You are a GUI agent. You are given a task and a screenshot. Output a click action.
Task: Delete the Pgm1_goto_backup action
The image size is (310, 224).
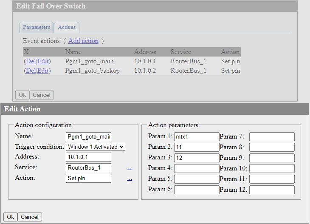(31, 71)
